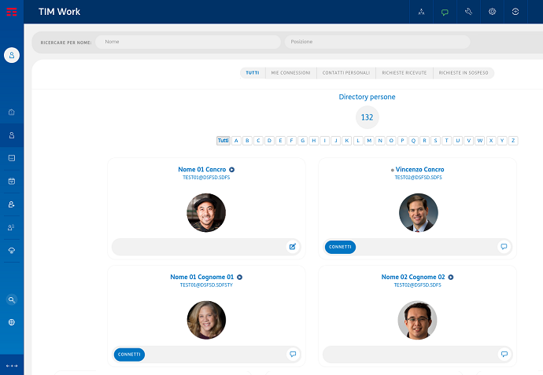Viewport: 543px width, 375px height.
Task: Filter directory by letter A
Action: pyautogui.click(x=236, y=141)
